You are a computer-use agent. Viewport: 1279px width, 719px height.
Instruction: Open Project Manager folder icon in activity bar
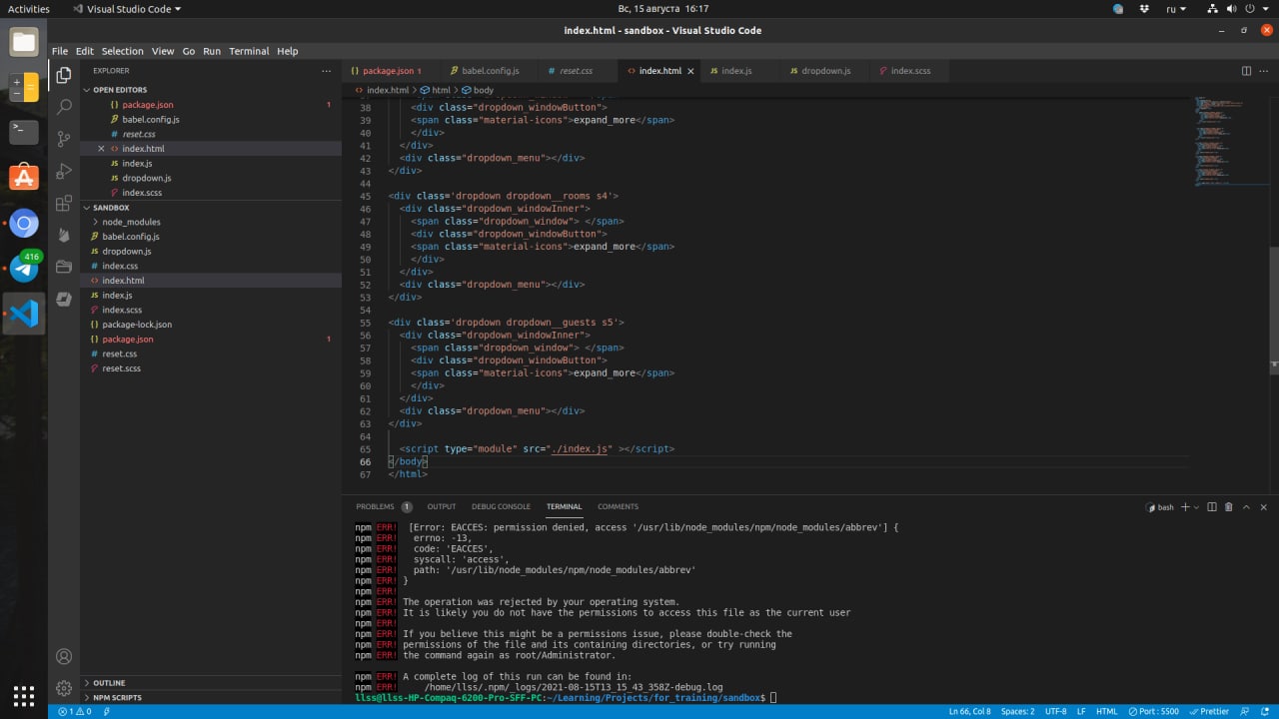tap(64, 267)
